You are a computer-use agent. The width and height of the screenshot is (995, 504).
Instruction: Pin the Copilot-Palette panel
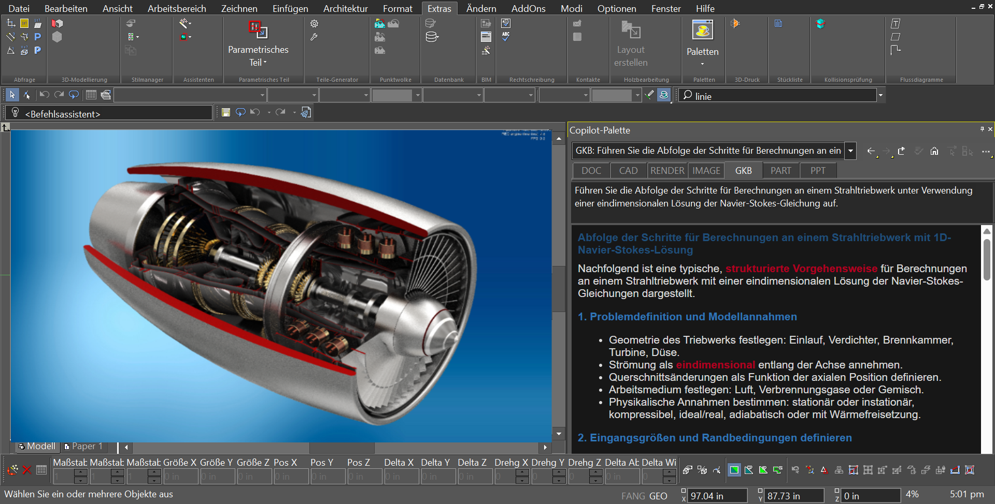(982, 129)
